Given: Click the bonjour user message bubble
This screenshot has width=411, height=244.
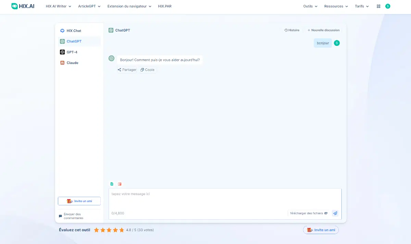Looking at the screenshot, I should (x=323, y=43).
